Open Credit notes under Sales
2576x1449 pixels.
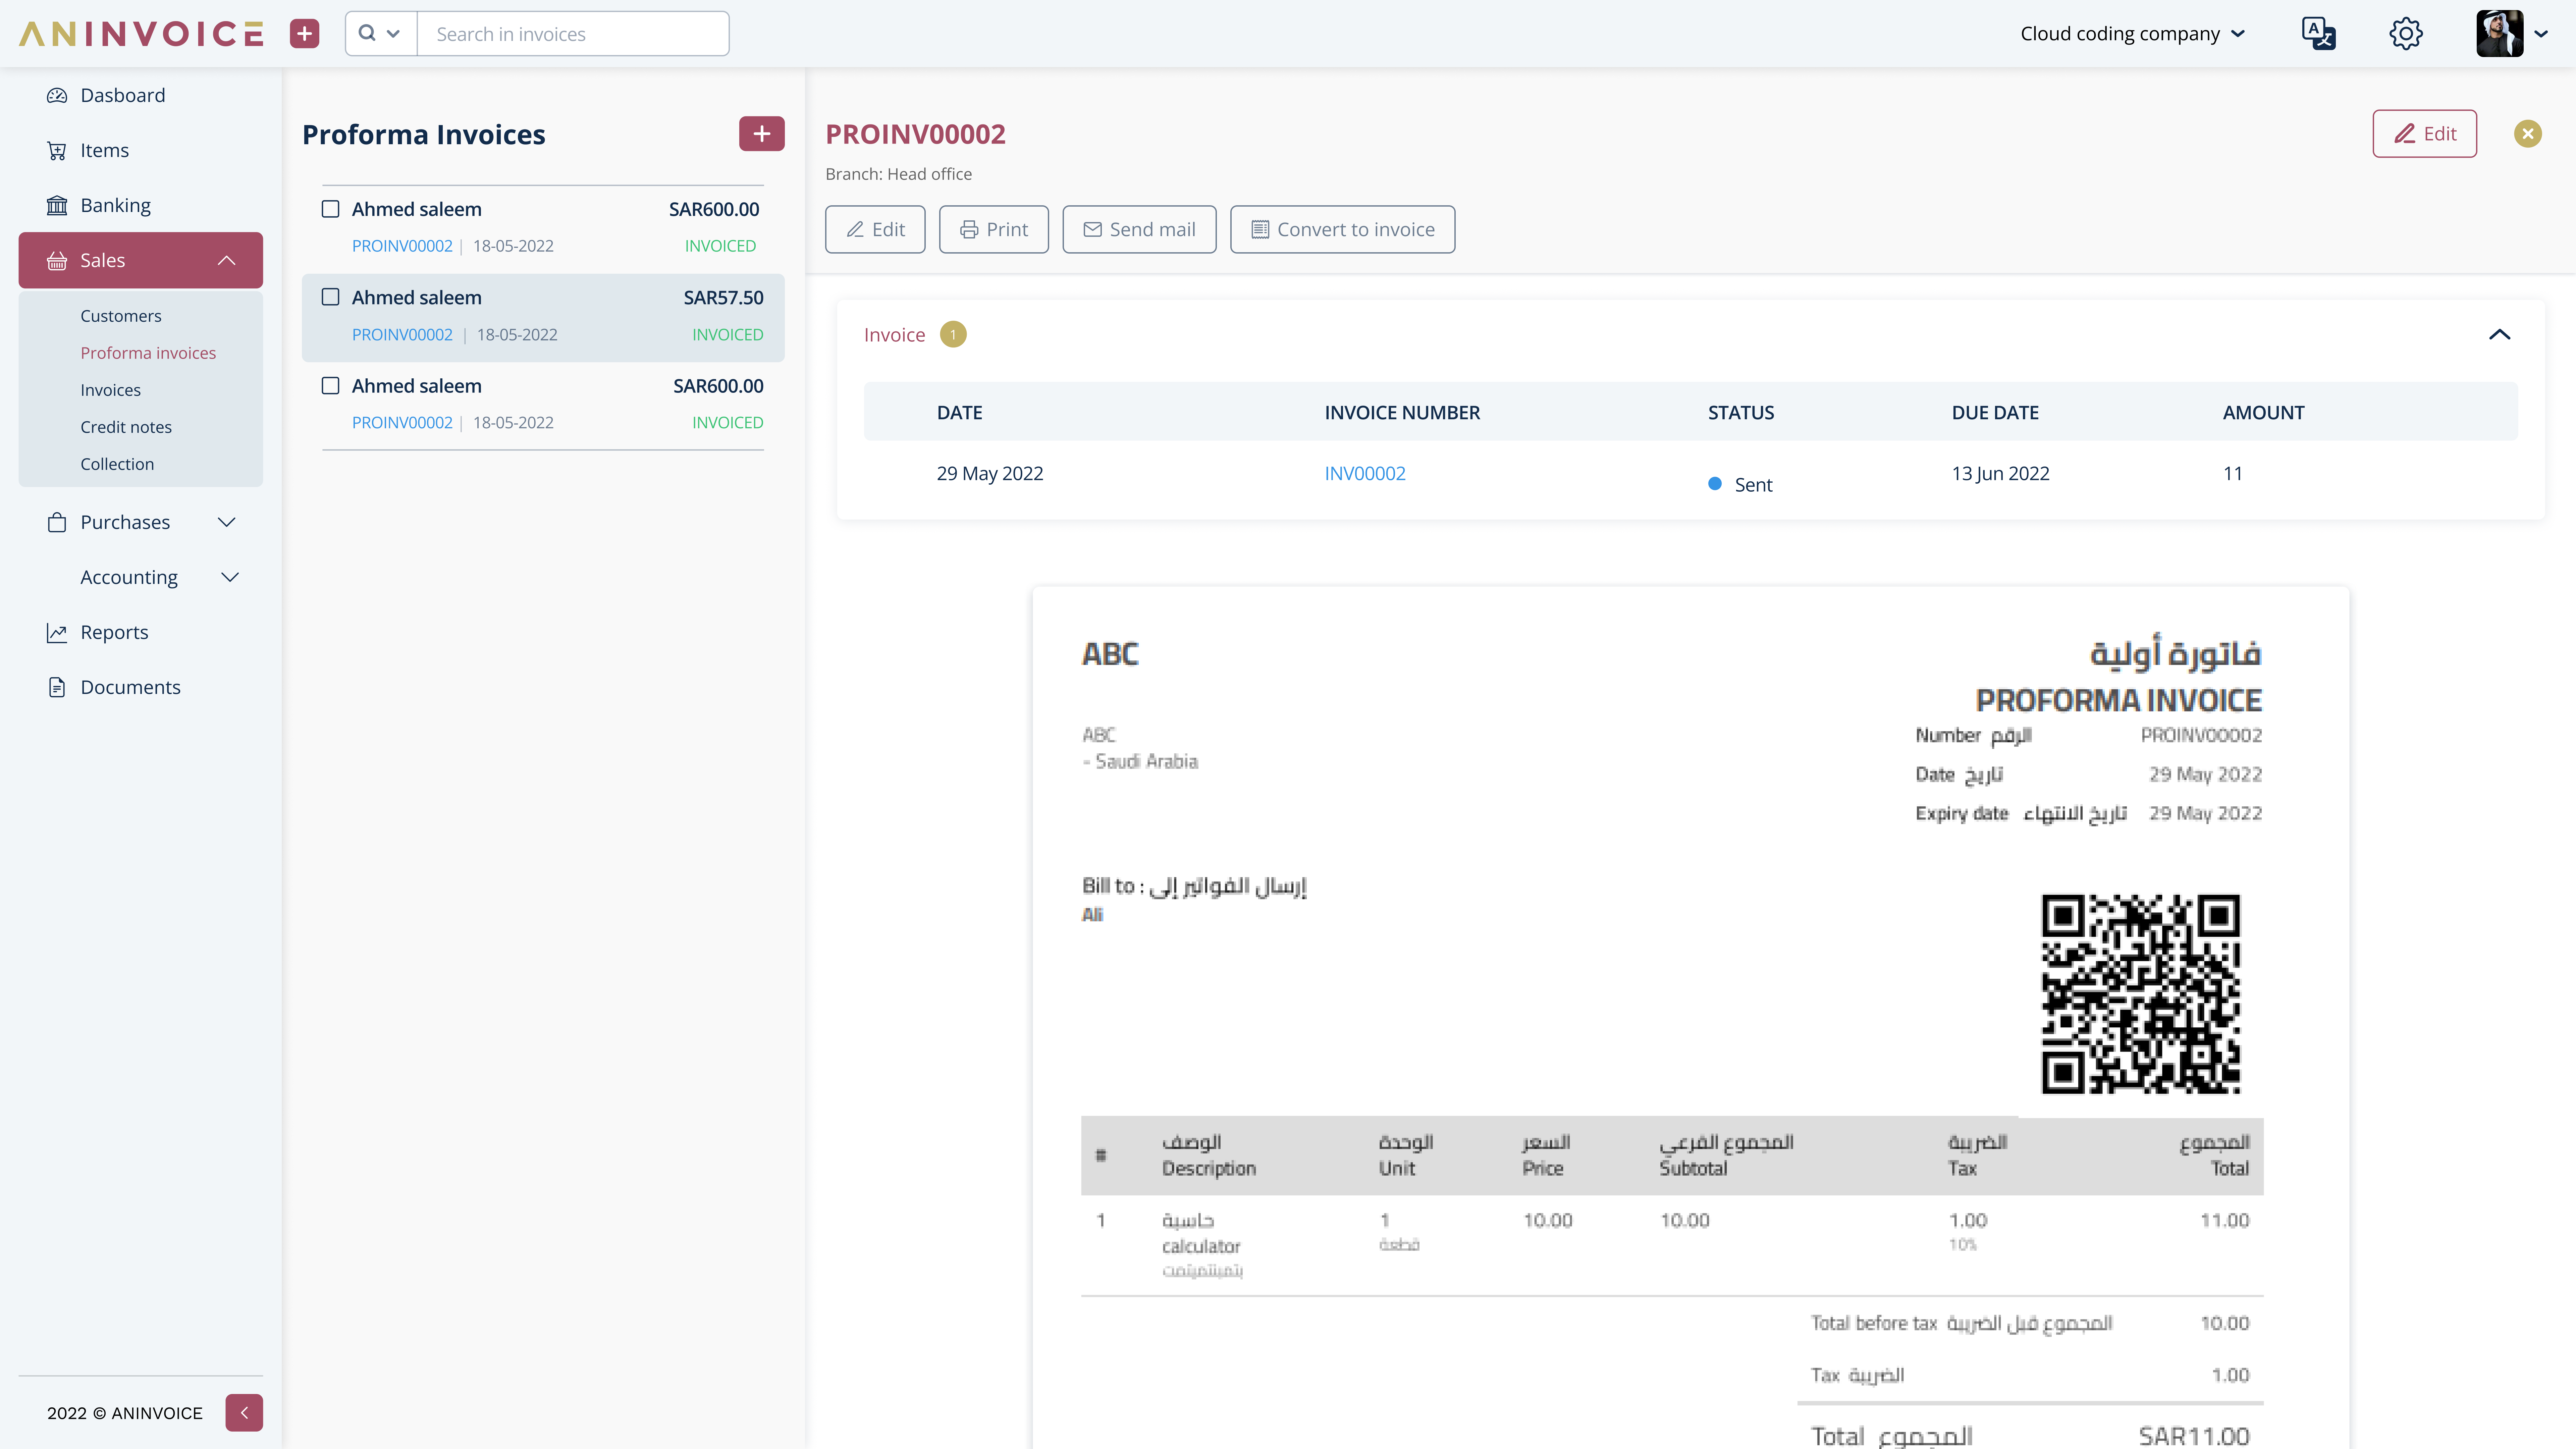click(x=126, y=427)
